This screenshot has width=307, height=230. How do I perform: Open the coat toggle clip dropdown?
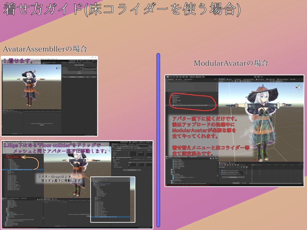click(x=228, y=167)
